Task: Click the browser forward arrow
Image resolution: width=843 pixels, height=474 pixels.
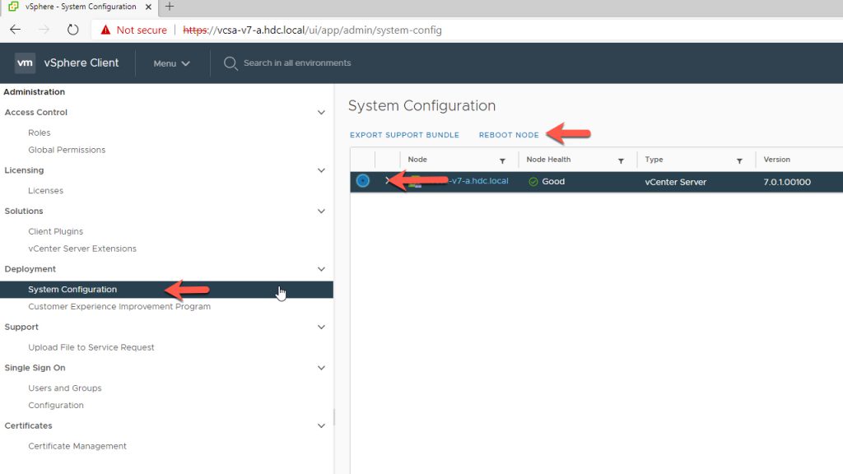Action: [44, 30]
